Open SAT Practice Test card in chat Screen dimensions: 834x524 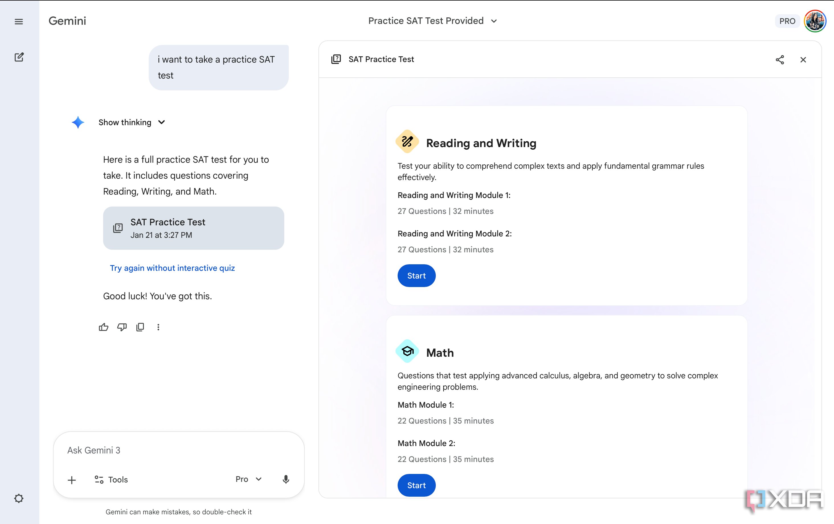pyautogui.click(x=193, y=228)
